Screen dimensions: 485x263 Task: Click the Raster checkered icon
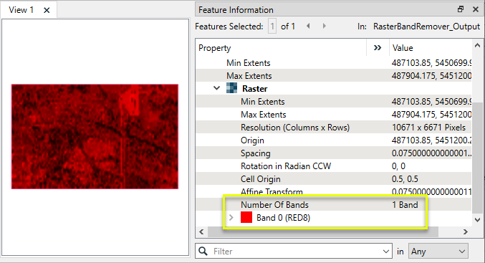click(x=231, y=88)
